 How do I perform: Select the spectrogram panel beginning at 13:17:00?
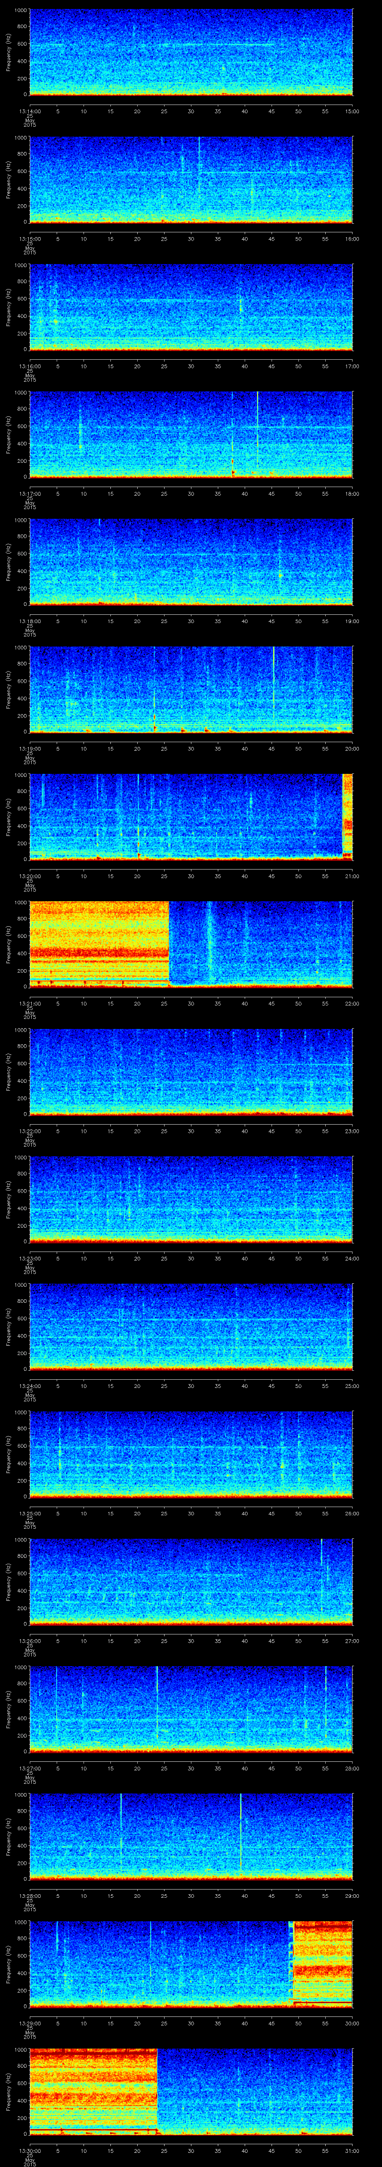point(191,434)
